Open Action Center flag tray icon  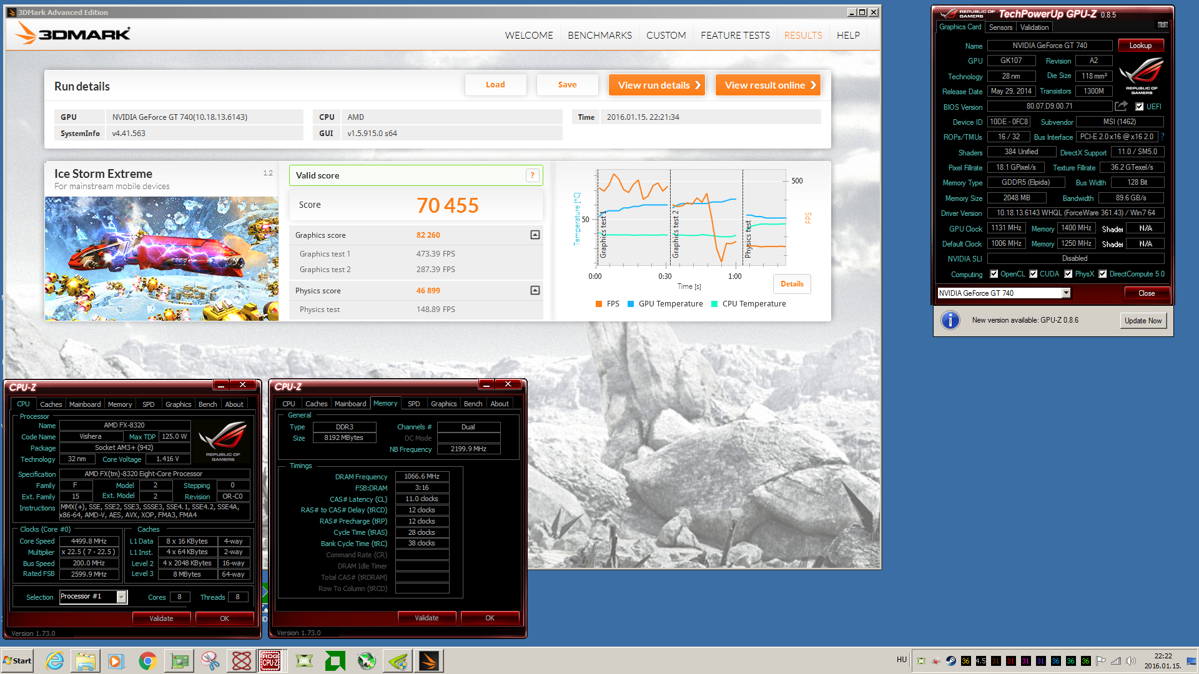(x=1101, y=661)
